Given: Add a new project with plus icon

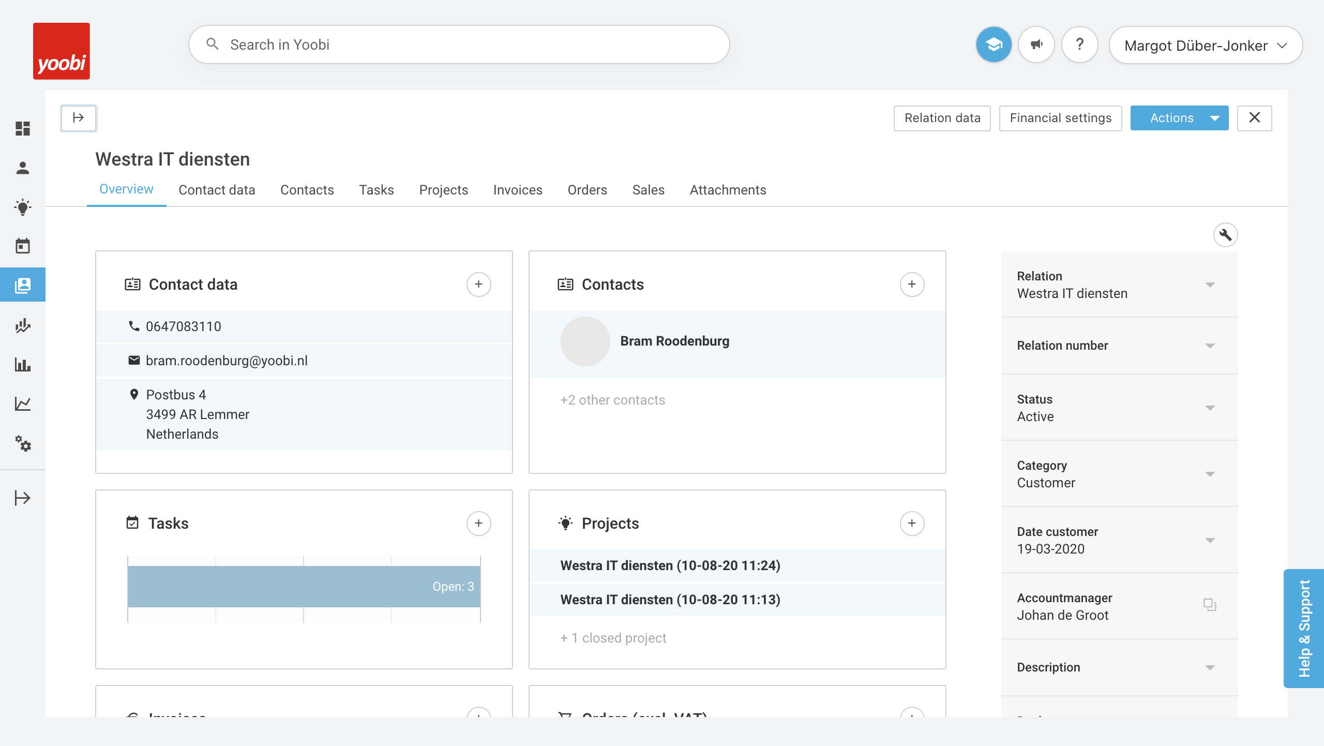Looking at the screenshot, I should (912, 523).
